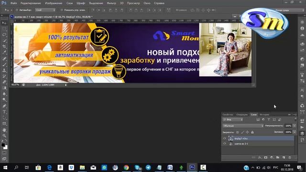Open the Операции tab
Viewport: 306px width, 172px height.
click(242, 115)
